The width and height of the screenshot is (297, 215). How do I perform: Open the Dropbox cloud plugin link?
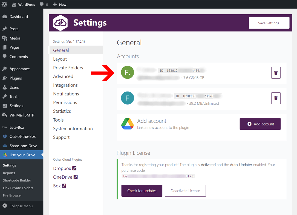65,168
